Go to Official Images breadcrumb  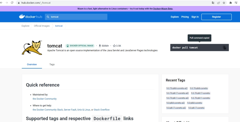[x=42, y=26]
